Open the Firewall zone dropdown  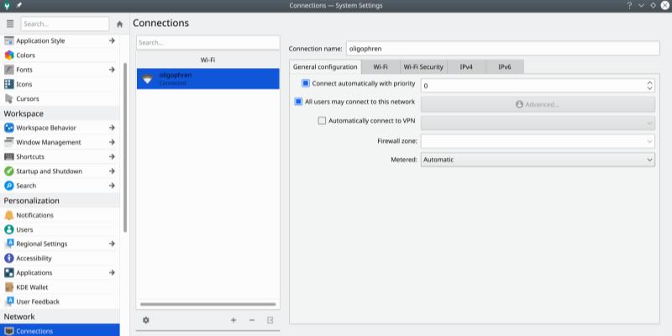(x=538, y=141)
